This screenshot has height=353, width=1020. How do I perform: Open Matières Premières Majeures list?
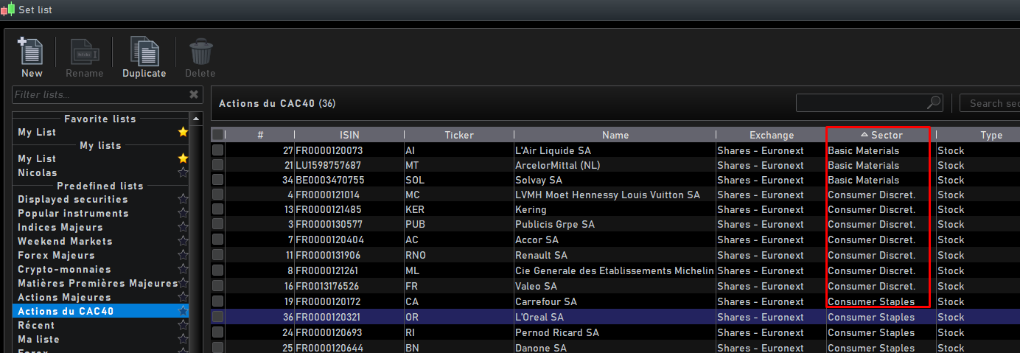pos(98,284)
